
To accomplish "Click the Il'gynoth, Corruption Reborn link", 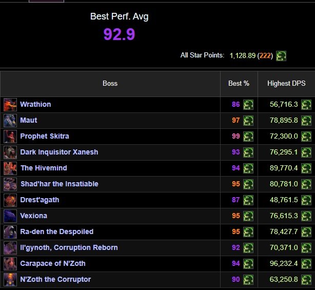I will [x=69, y=247].
